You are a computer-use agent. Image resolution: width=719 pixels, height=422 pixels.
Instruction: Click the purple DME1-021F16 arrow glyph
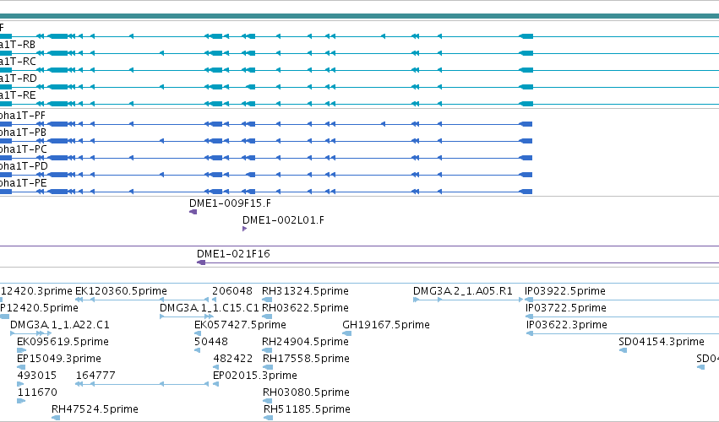[x=201, y=262]
